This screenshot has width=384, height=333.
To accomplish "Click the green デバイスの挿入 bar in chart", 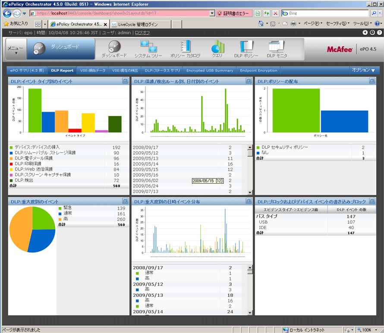I will 35,110.
